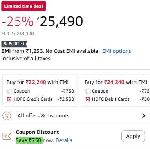Click the Amazon Fulfilled badge icon
The width and height of the screenshot is (150, 149).
coord(14,44)
